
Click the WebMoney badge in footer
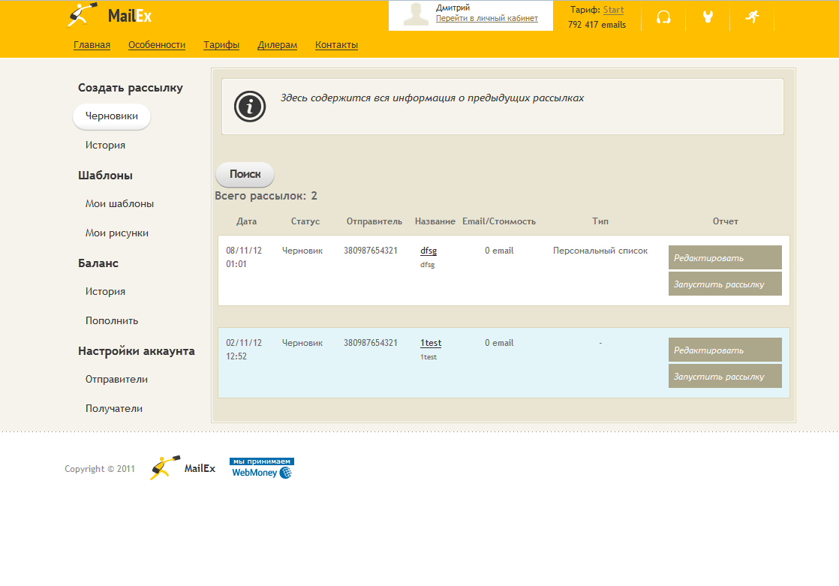pyautogui.click(x=262, y=468)
